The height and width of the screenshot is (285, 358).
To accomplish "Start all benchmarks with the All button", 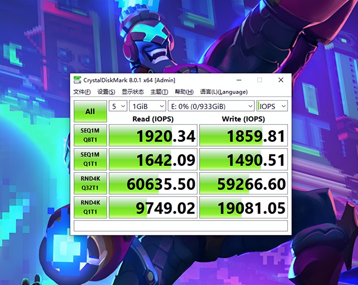I will 90,111.
